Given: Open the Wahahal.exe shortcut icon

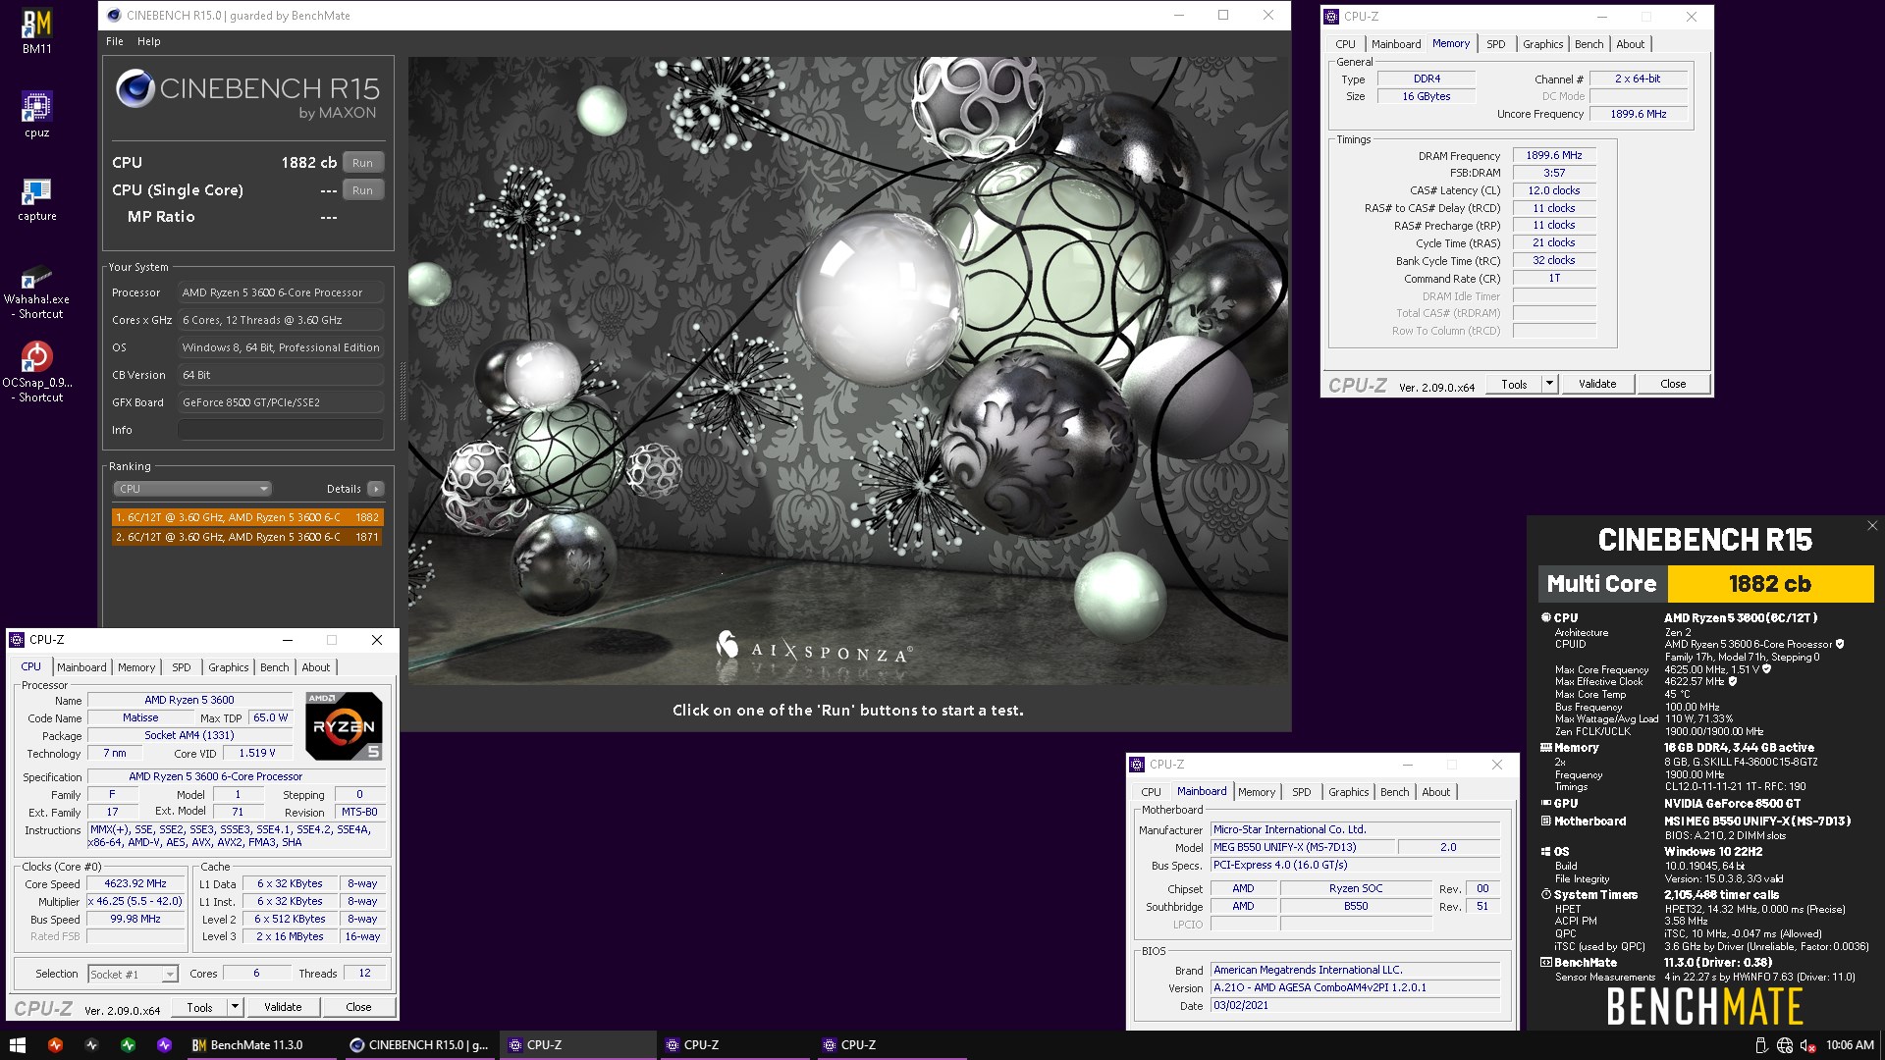Looking at the screenshot, I should click(x=36, y=291).
